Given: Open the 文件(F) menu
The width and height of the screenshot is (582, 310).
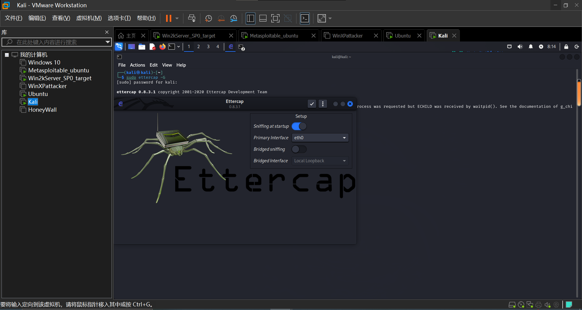Looking at the screenshot, I should click(14, 18).
